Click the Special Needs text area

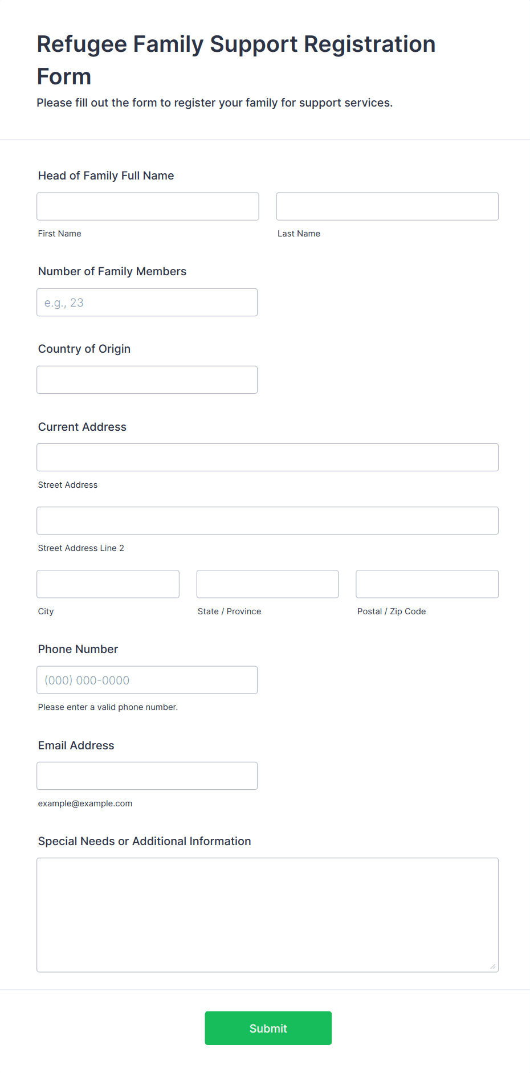tap(267, 915)
